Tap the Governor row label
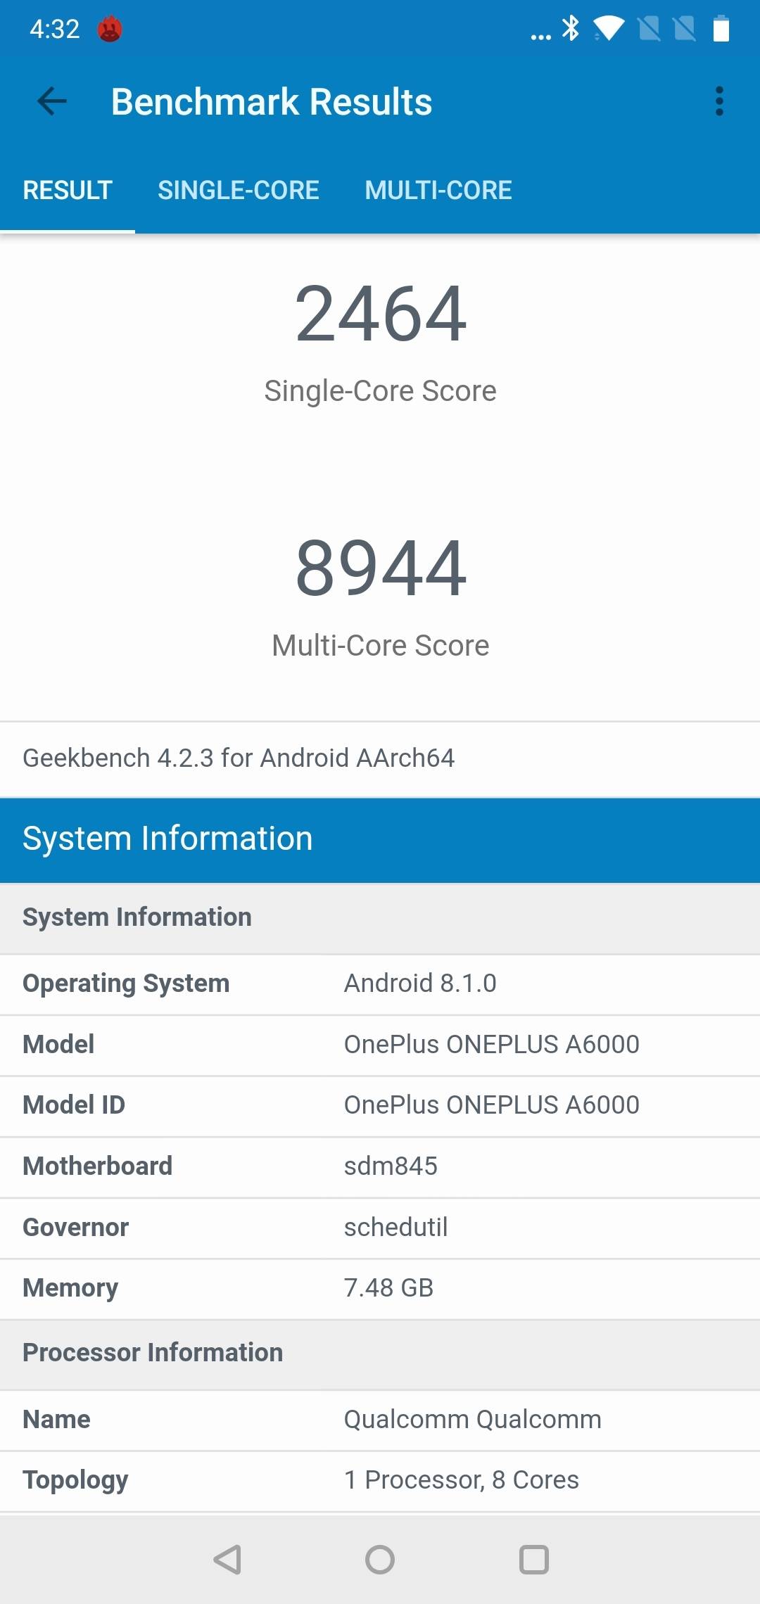This screenshot has height=1604, width=760. click(75, 1227)
